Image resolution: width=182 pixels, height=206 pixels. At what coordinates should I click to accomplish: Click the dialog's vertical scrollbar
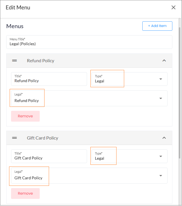[179, 91]
